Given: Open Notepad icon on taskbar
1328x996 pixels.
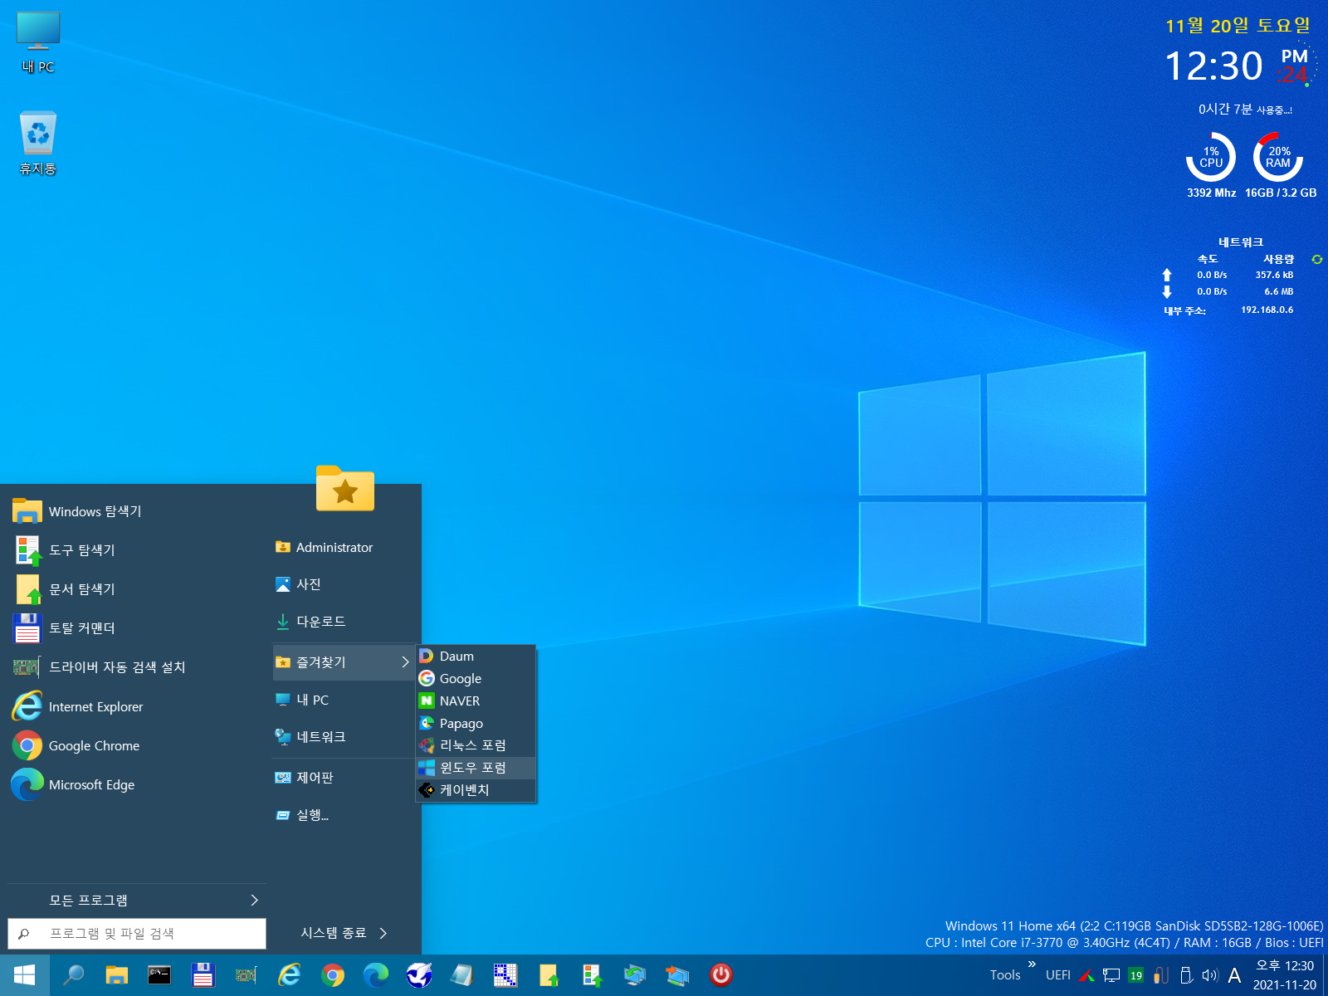Looking at the screenshot, I should pyautogui.click(x=462, y=975).
